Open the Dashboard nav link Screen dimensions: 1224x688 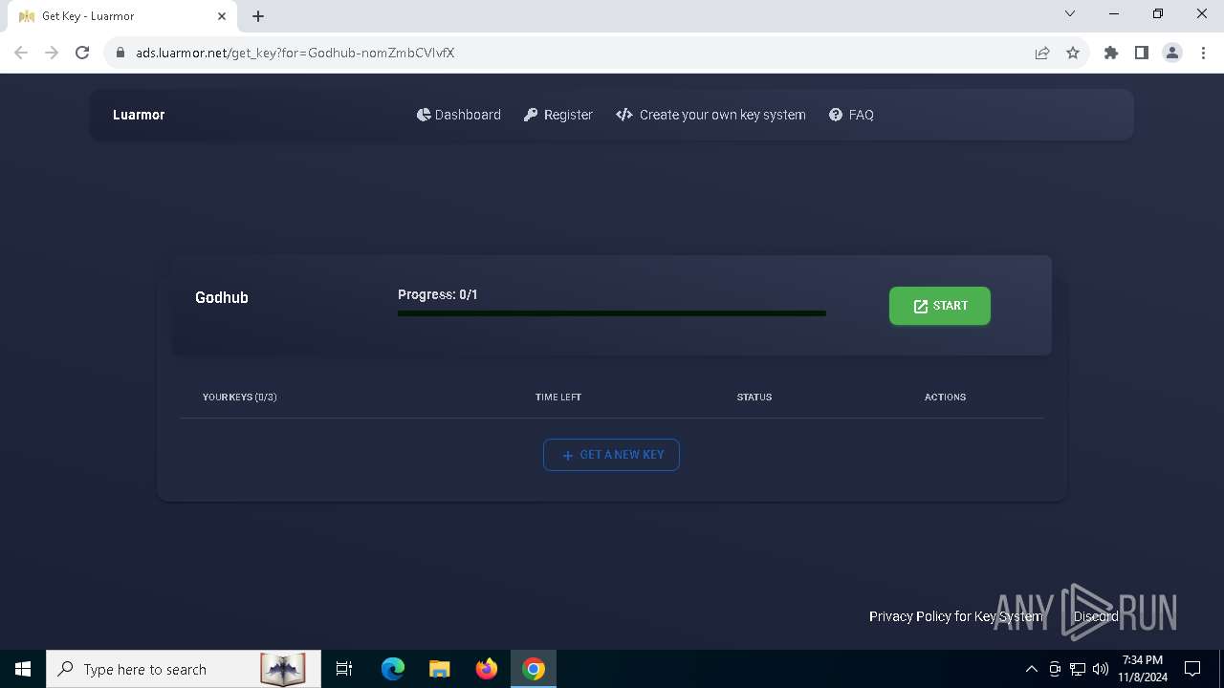point(459,115)
